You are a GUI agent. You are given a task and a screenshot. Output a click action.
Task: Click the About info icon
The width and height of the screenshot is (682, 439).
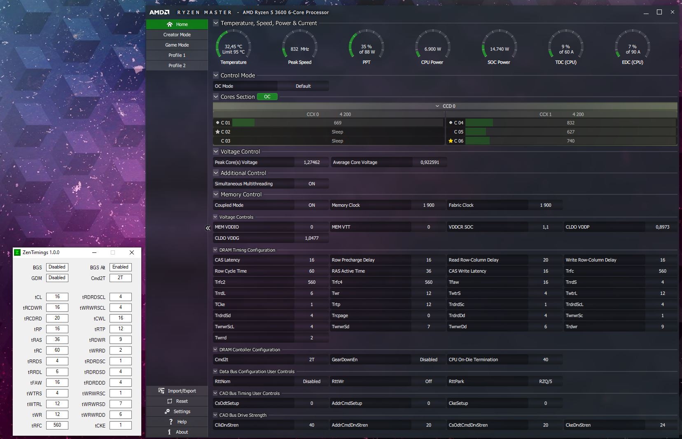[x=169, y=432]
